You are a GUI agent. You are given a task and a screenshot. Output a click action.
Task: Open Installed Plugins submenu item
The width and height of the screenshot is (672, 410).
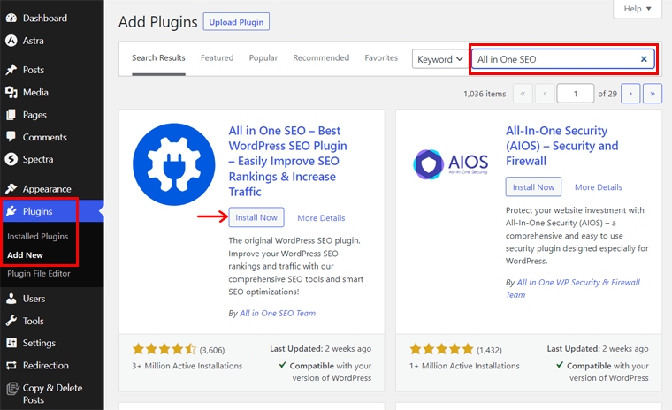(x=38, y=237)
